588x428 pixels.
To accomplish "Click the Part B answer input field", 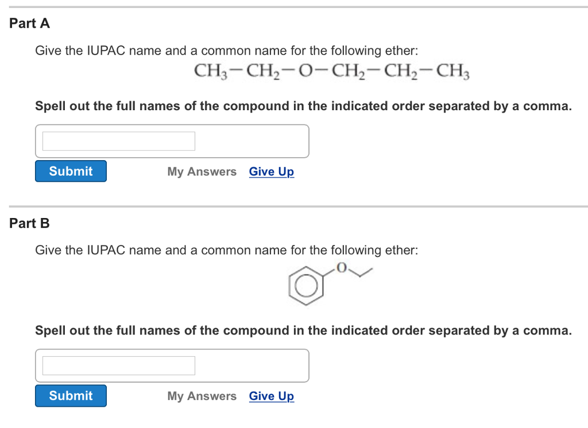I will (x=117, y=365).
